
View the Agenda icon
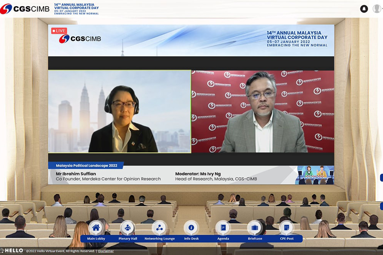tap(223, 228)
